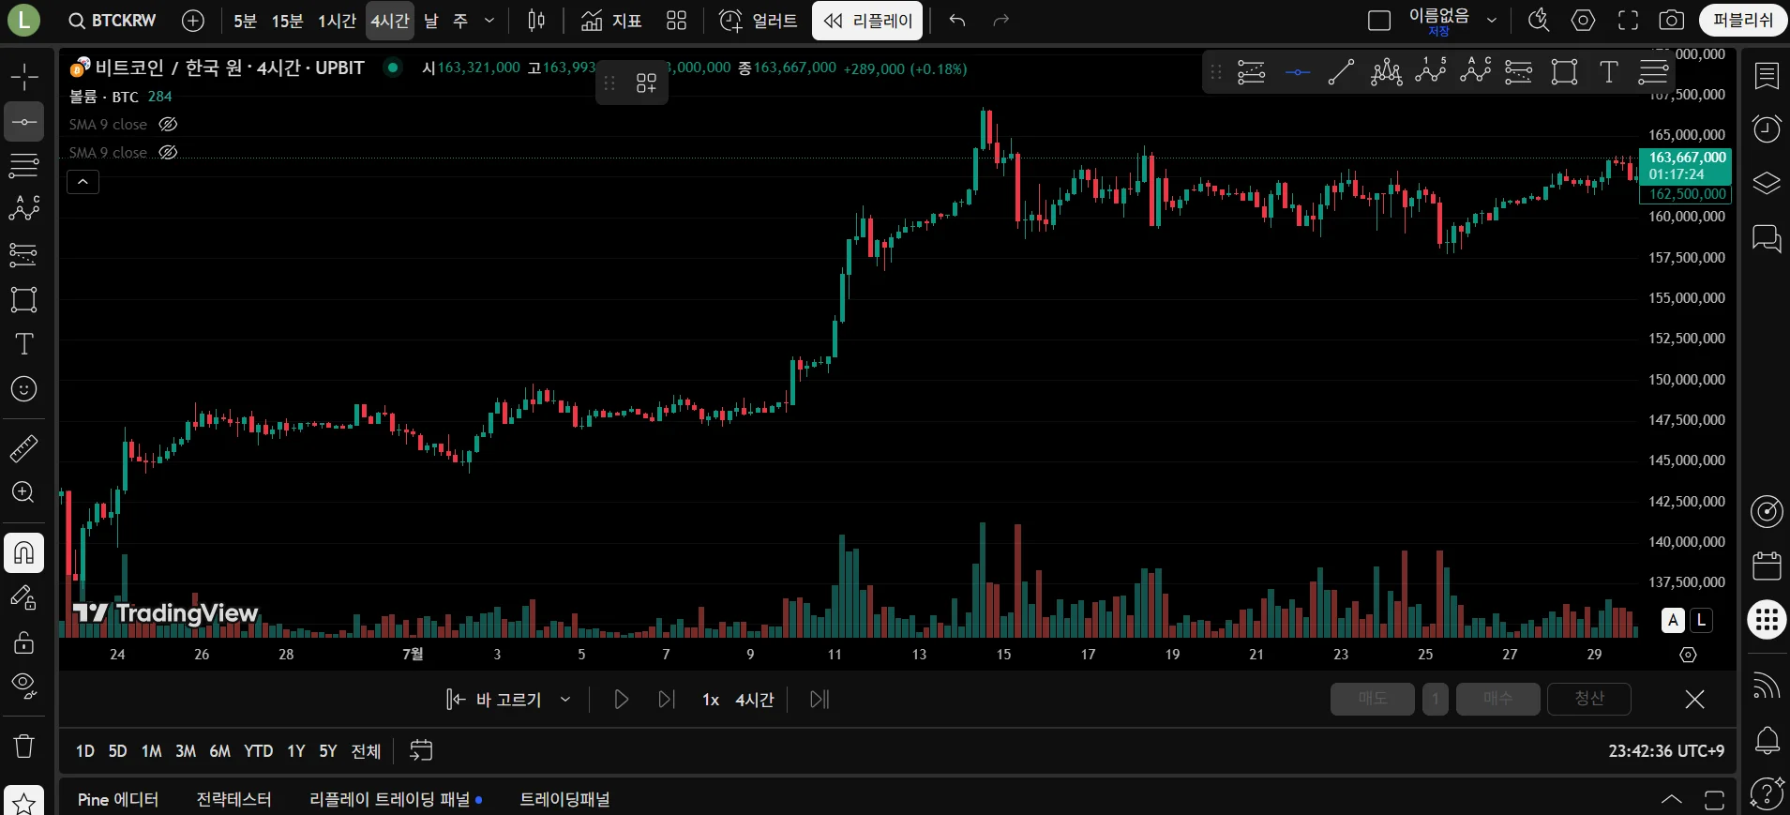The width and height of the screenshot is (1790, 815).
Task: Select the ruler measure tool
Action: point(23,448)
